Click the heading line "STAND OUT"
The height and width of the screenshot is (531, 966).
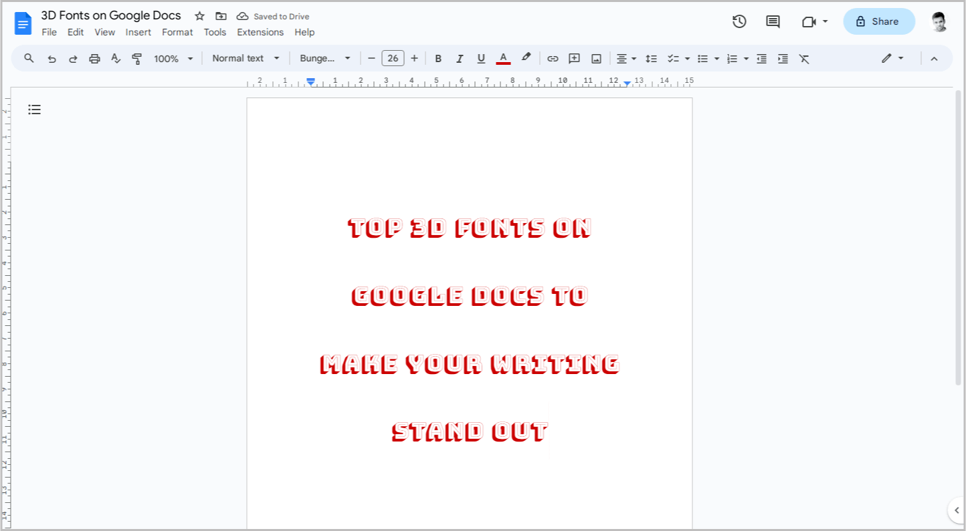[470, 431]
